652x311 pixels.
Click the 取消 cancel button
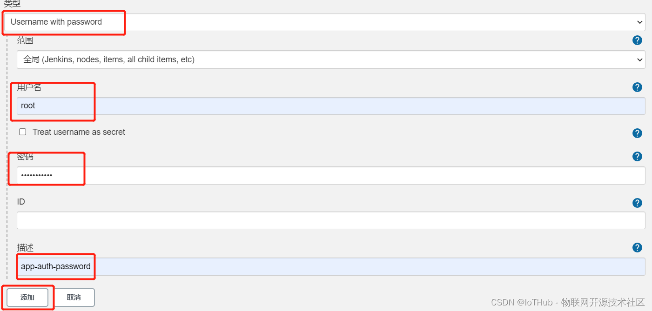coord(74,298)
